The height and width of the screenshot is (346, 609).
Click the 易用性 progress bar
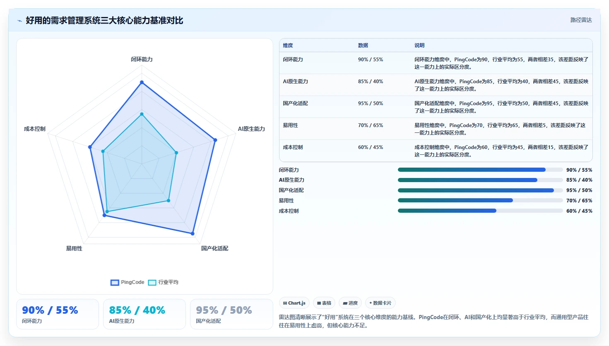tap(480, 200)
